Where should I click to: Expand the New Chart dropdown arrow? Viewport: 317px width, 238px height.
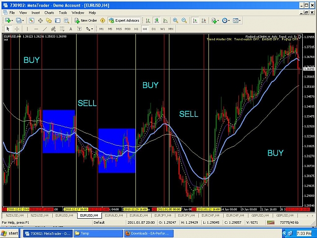pos(12,21)
